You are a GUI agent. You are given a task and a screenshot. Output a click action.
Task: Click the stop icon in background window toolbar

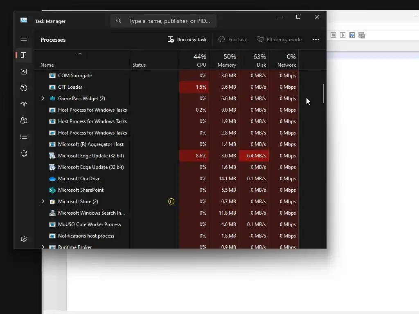[x=333, y=35]
